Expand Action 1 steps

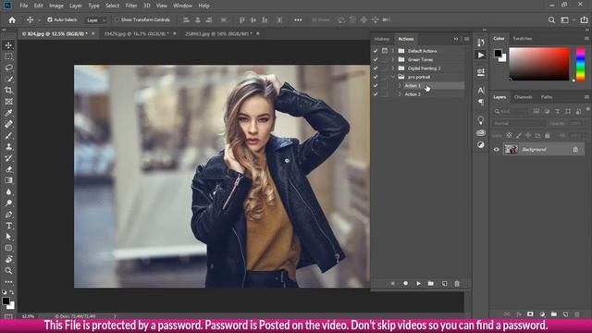click(400, 86)
